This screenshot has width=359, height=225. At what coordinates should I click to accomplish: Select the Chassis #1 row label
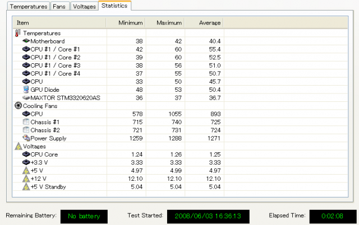[45, 122]
